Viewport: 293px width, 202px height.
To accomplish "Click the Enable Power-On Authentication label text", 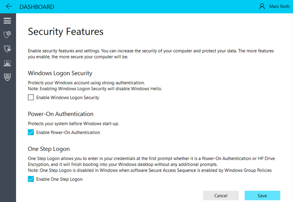I will (68, 133).
